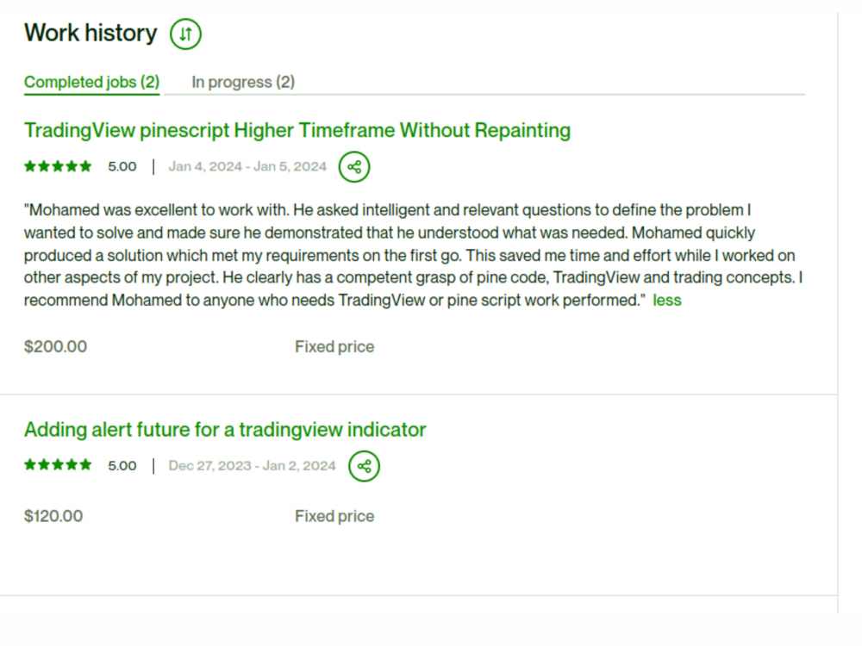Collapse the review using the less link
Viewport: 862px width, 646px height.
pos(667,300)
